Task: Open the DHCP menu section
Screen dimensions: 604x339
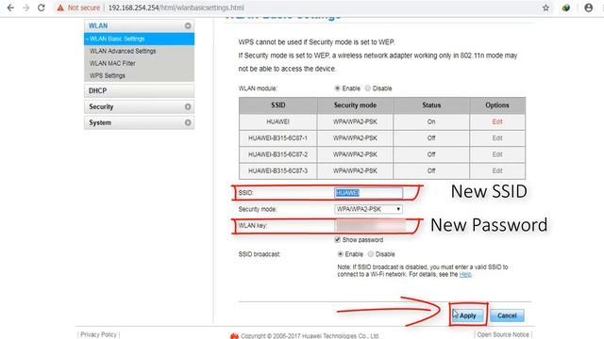Action: point(139,90)
